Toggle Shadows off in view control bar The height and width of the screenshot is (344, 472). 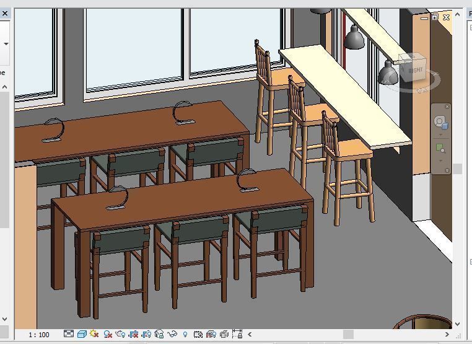[x=108, y=334]
